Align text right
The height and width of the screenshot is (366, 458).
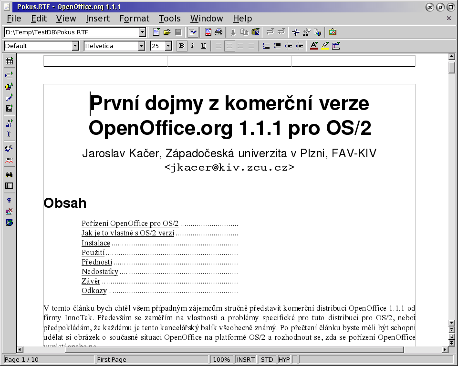(240, 46)
